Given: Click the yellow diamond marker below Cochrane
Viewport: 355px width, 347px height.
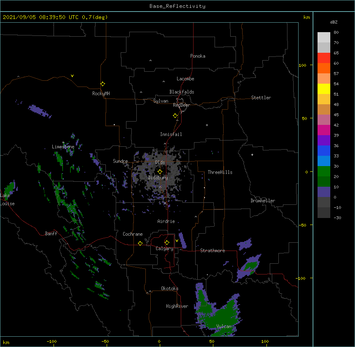Looking at the screenshot, I should click(x=140, y=243).
